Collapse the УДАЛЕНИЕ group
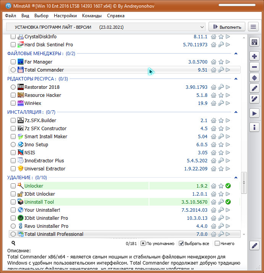The height and width of the screenshot is (273, 264). pyautogui.click(x=236, y=178)
